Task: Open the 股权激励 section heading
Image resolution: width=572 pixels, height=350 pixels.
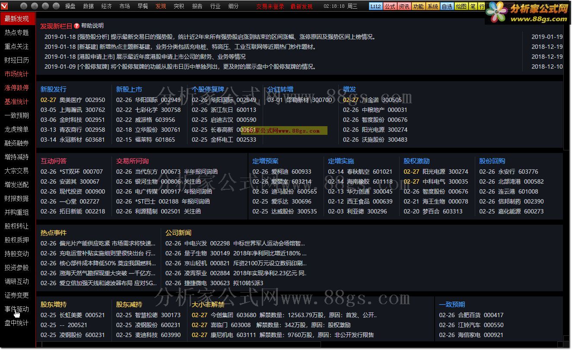Action: pyautogui.click(x=417, y=161)
